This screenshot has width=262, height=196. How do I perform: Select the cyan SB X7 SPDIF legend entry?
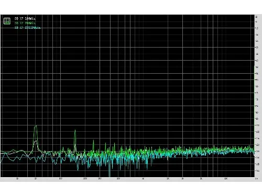click(27, 28)
